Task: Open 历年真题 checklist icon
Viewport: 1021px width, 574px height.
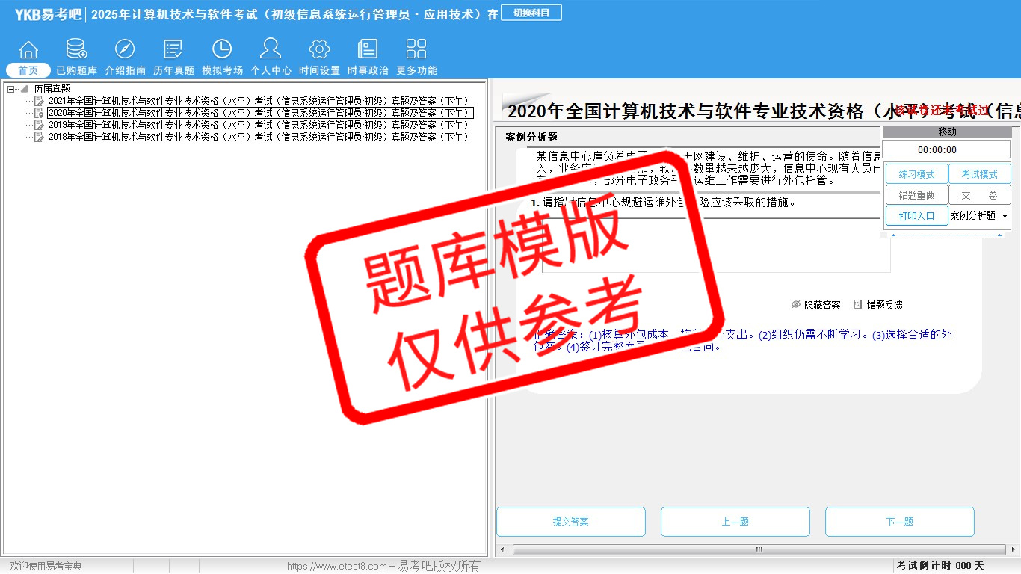Action: point(173,50)
